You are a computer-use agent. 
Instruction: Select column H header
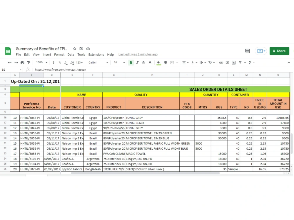152,75
